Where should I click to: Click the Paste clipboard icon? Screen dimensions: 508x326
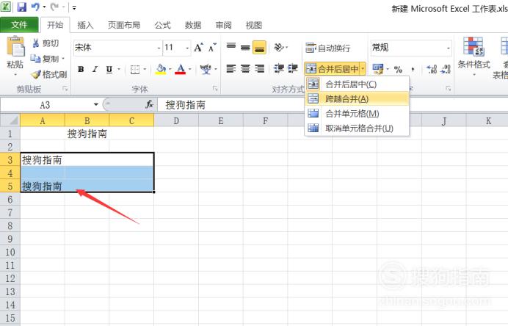(15, 47)
